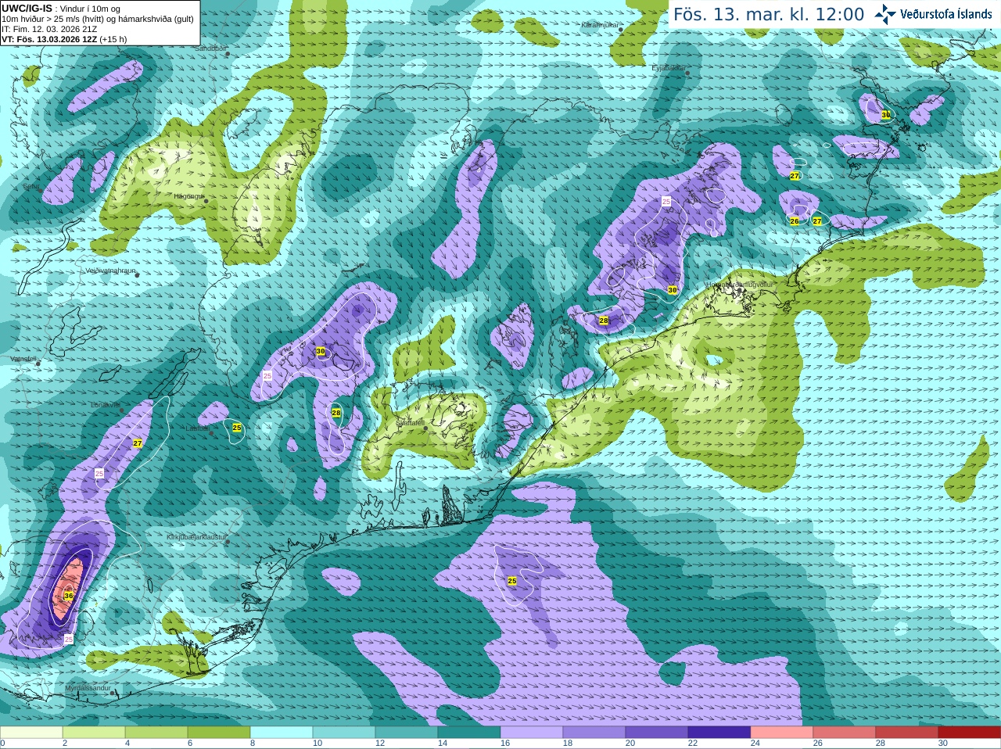The image size is (1001, 749).
Task: Select the 6–8 m/s olive legend swatch
Action: tap(219, 733)
